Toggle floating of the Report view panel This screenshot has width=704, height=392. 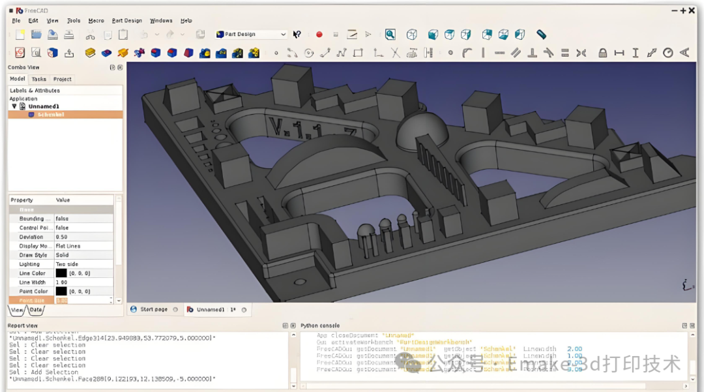coord(285,325)
